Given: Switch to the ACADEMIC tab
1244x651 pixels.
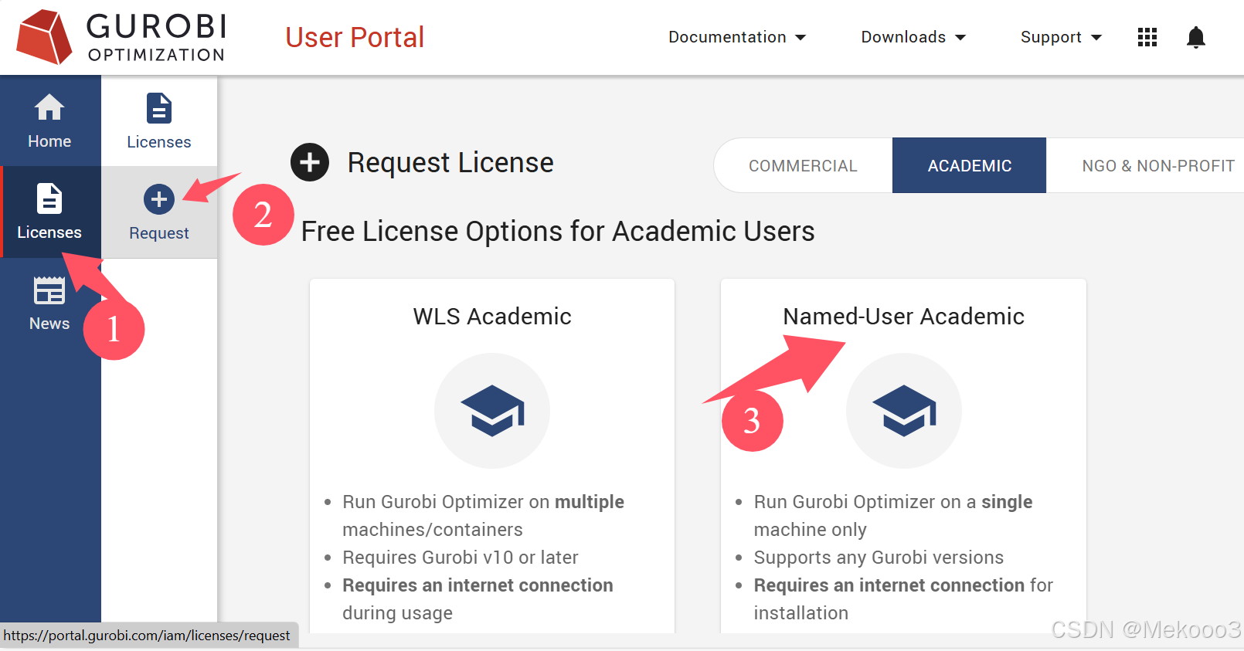Looking at the screenshot, I should click(x=969, y=165).
